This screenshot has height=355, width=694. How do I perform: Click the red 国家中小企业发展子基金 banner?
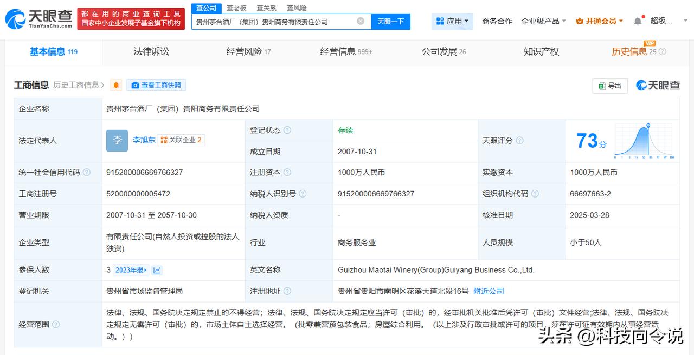(x=131, y=18)
